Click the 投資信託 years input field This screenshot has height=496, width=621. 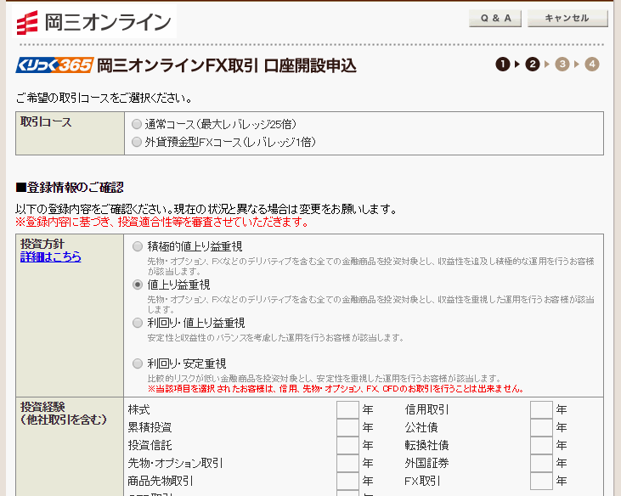pyautogui.click(x=347, y=445)
